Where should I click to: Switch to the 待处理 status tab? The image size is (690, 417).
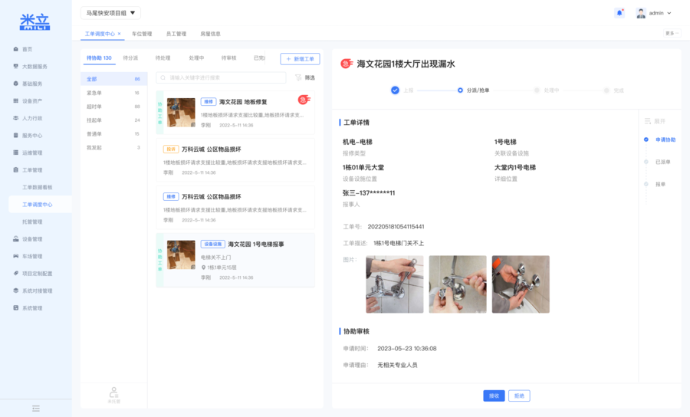[x=163, y=58]
